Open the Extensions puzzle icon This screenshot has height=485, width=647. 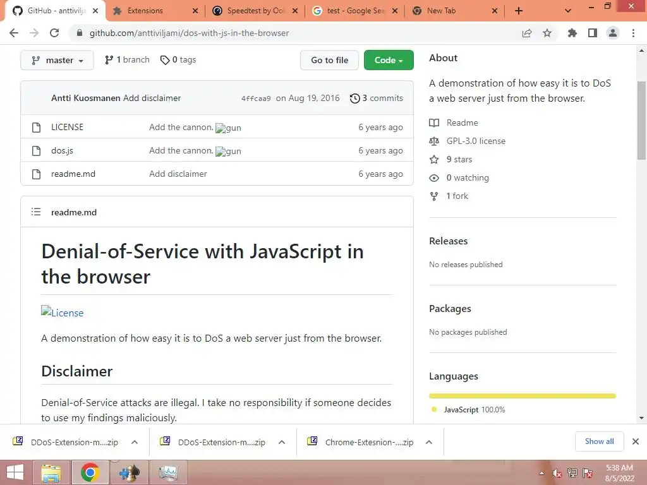[x=572, y=33]
